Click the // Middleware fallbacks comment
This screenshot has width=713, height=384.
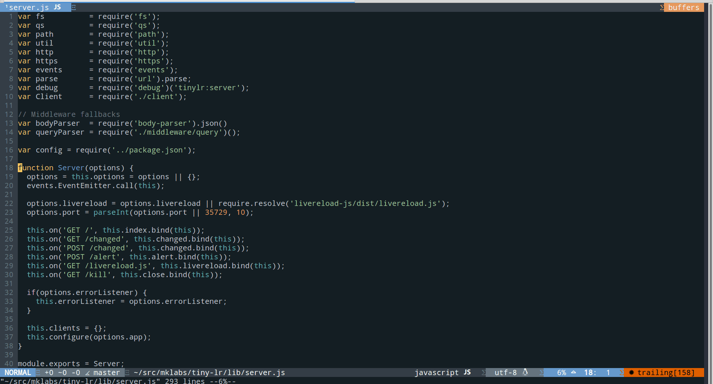(x=69, y=114)
